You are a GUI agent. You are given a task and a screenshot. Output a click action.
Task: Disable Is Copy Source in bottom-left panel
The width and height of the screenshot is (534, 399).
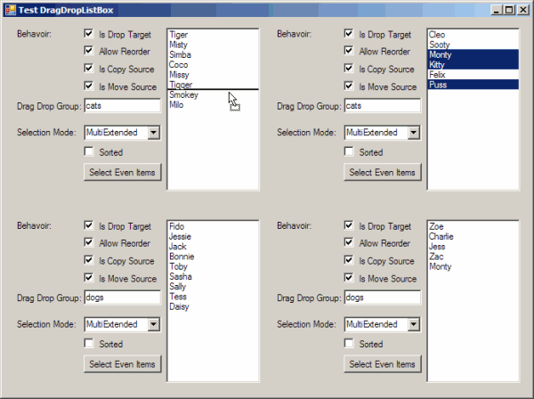[89, 261]
